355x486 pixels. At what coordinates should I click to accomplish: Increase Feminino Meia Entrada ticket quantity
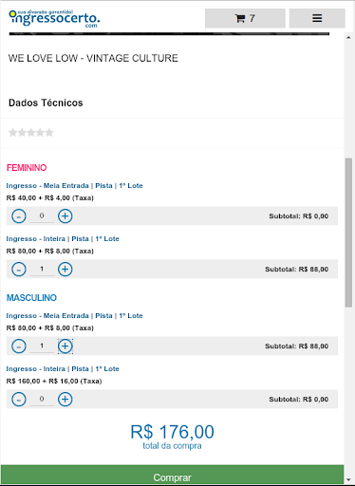tap(65, 216)
